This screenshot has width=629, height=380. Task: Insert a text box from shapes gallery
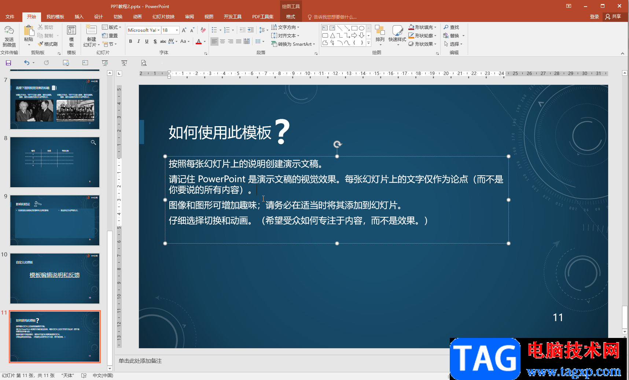tap(325, 28)
